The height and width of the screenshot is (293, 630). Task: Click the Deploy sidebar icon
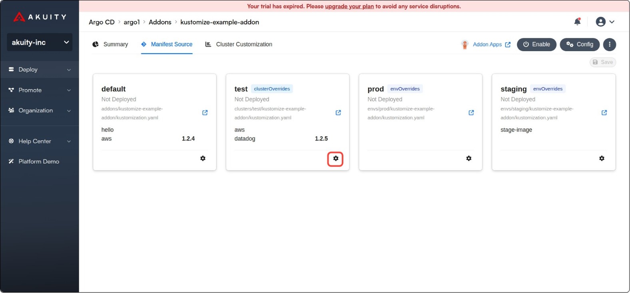(11, 70)
